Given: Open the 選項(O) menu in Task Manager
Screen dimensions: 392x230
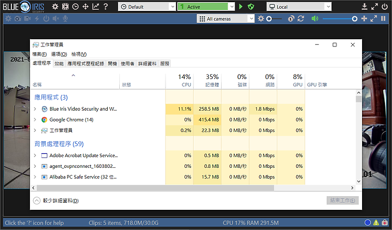Looking at the screenshot, I should [59, 54].
